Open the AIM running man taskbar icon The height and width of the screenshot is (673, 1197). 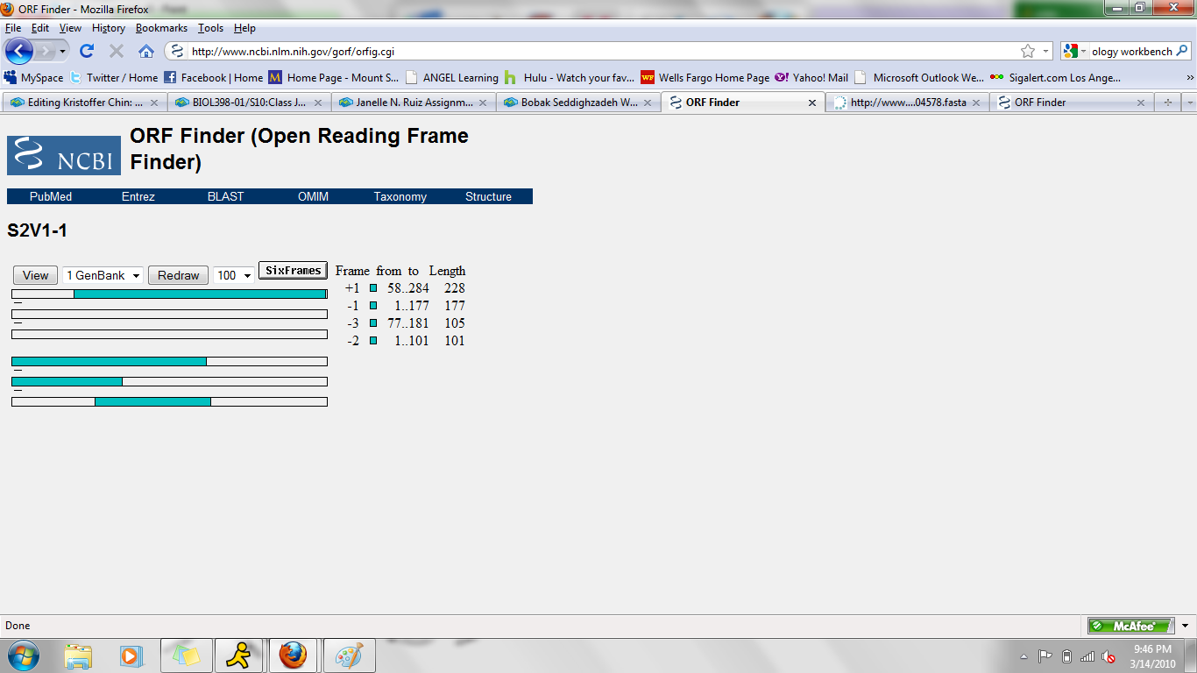238,655
